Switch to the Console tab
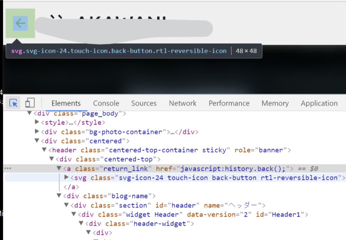346x240 pixels. pos(106,103)
